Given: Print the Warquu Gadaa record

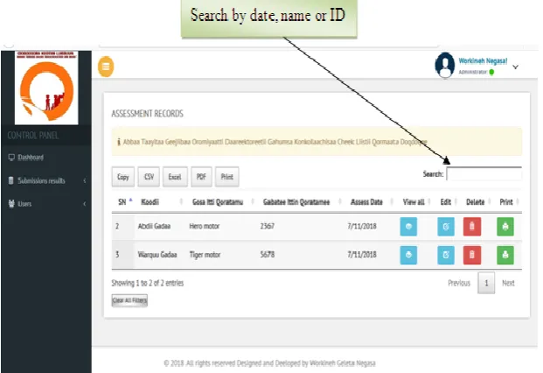Looking at the screenshot, I should click(x=505, y=255).
